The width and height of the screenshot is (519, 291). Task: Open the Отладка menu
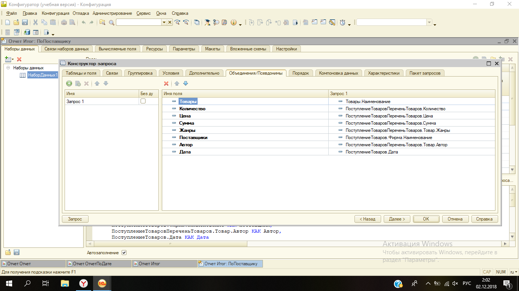click(x=81, y=13)
